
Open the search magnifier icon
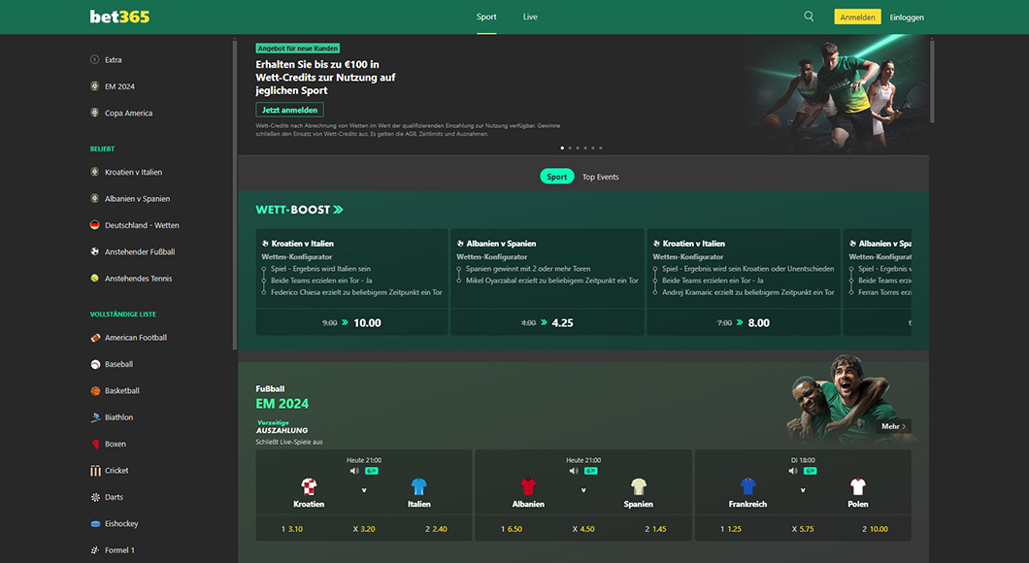[809, 17]
